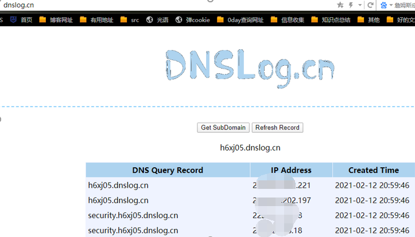Click the lightning bolt speed-mode icon
Viewport: 415px width, 237px height.
351,5
